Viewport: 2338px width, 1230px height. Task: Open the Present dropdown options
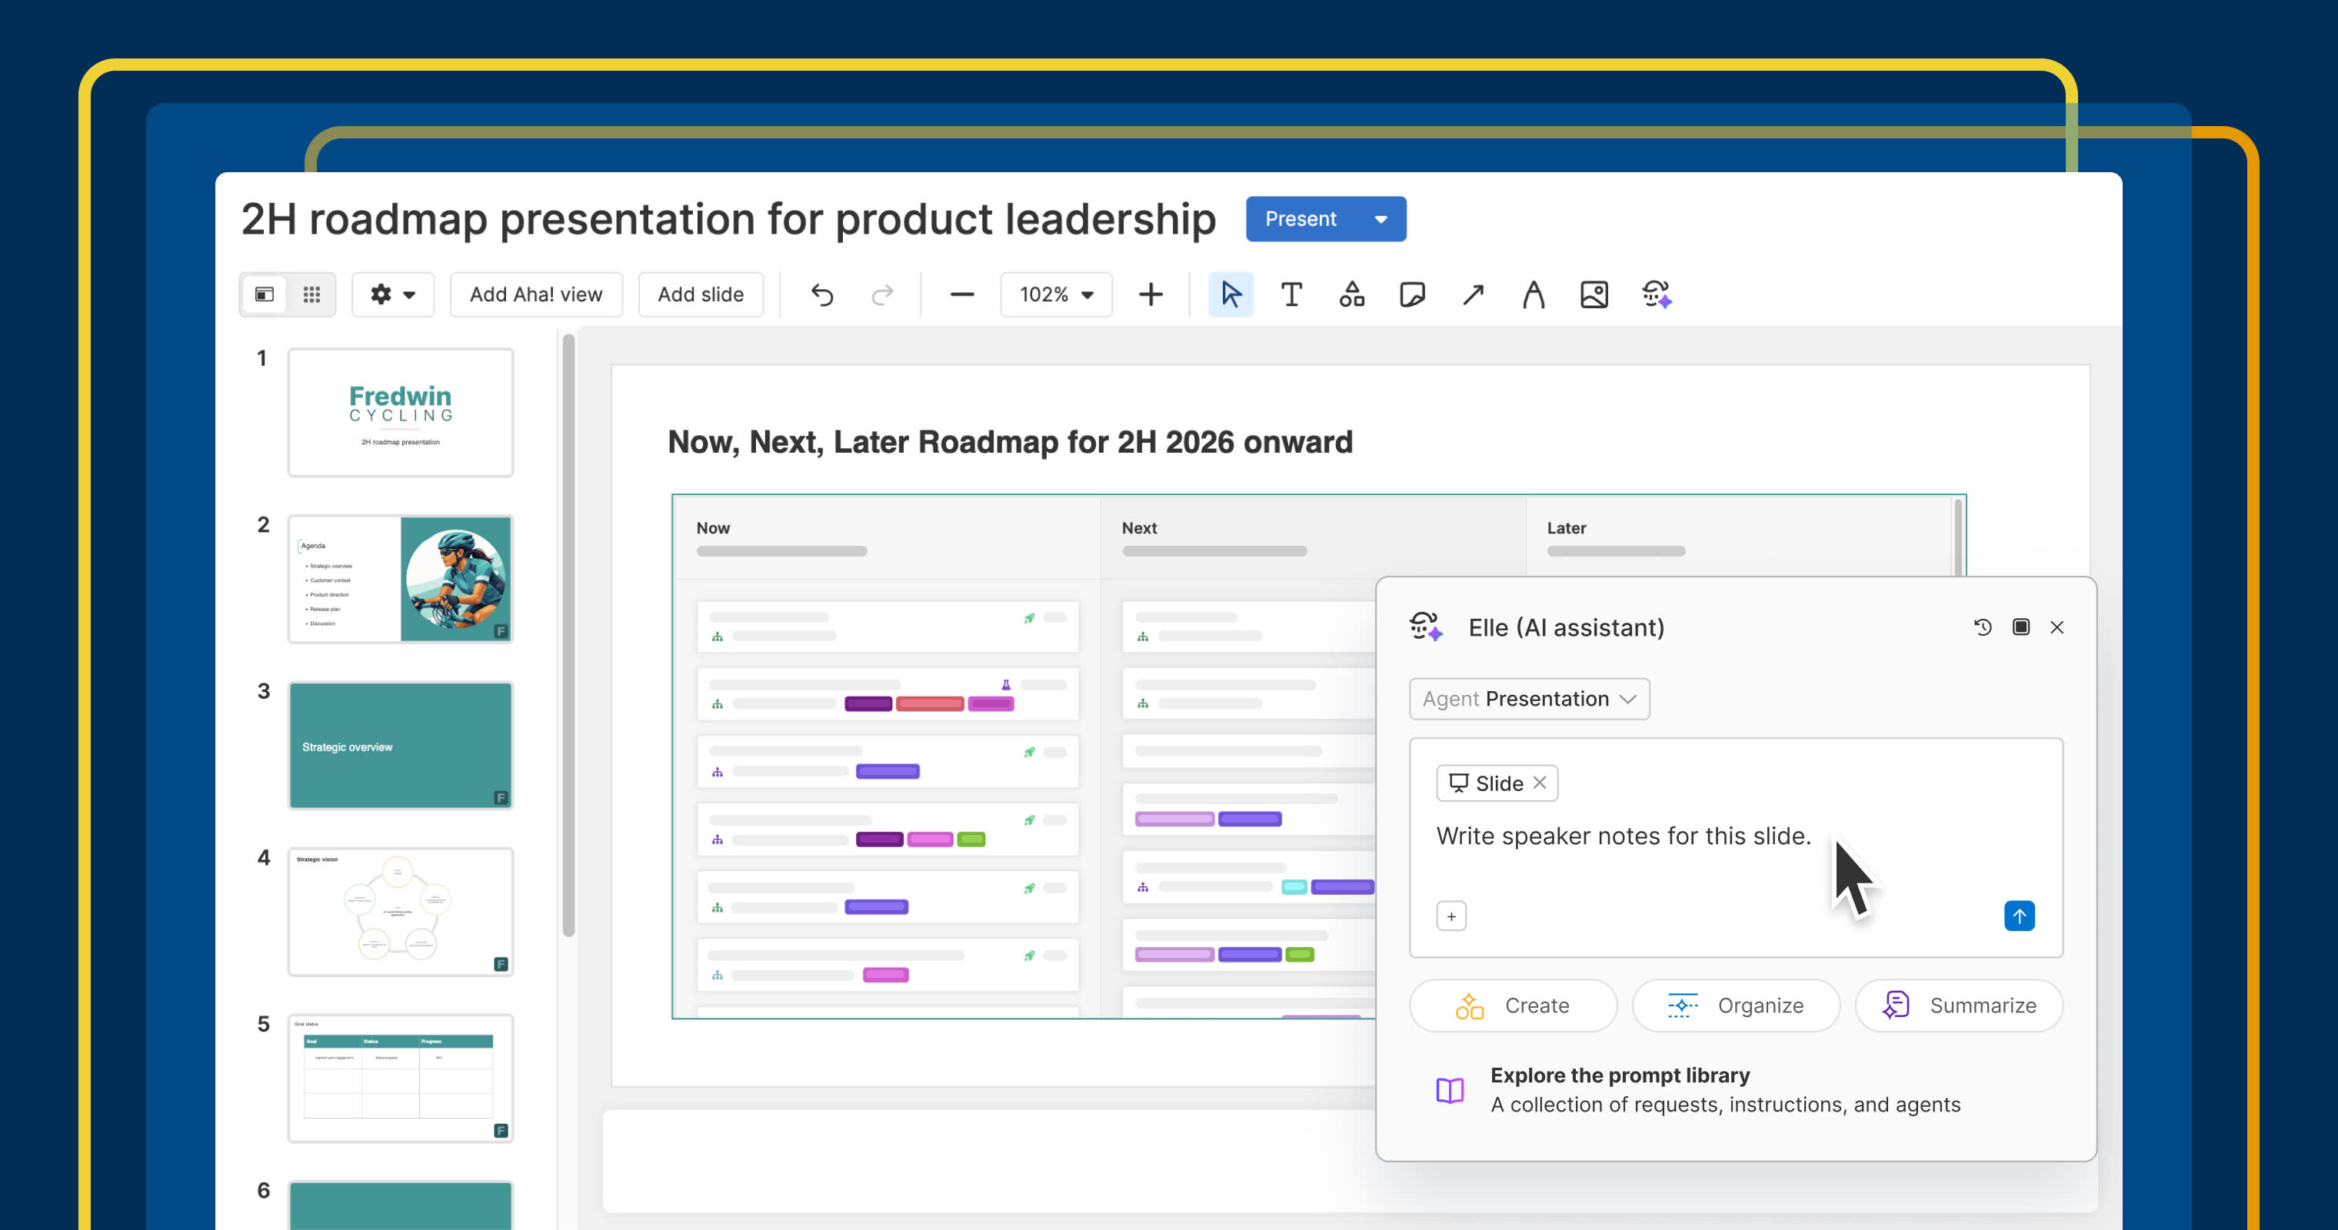point(1380,218)
